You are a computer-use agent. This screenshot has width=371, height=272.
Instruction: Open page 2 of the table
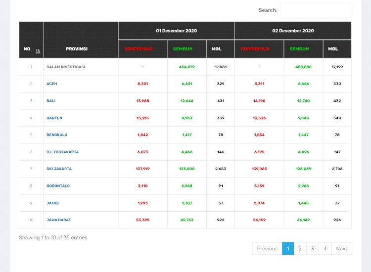tap(300, 249)
